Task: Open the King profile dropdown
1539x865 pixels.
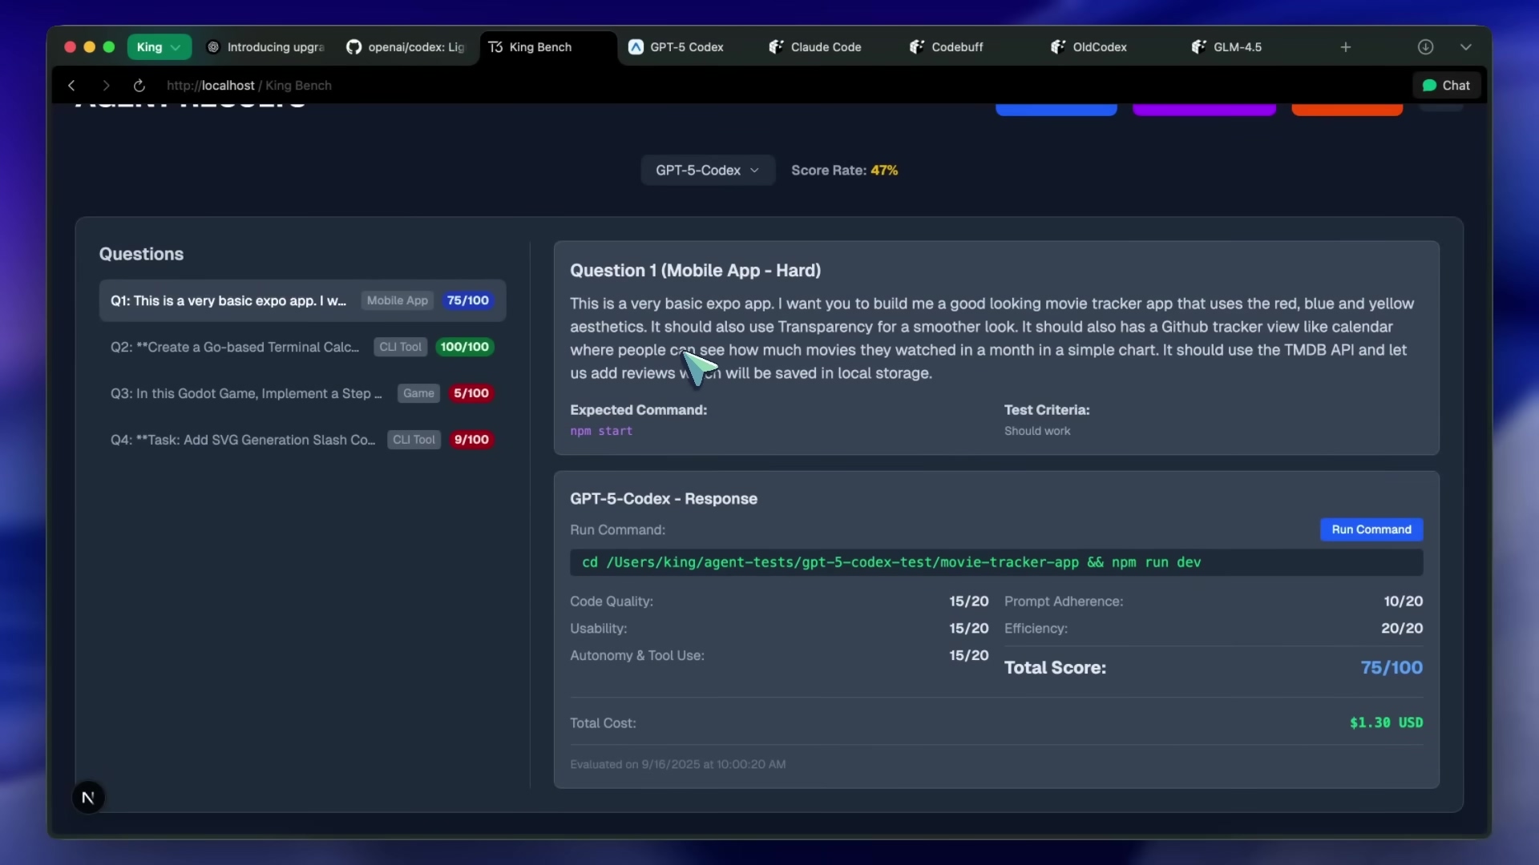Action: pyautogui.click(x=159, y=47)
